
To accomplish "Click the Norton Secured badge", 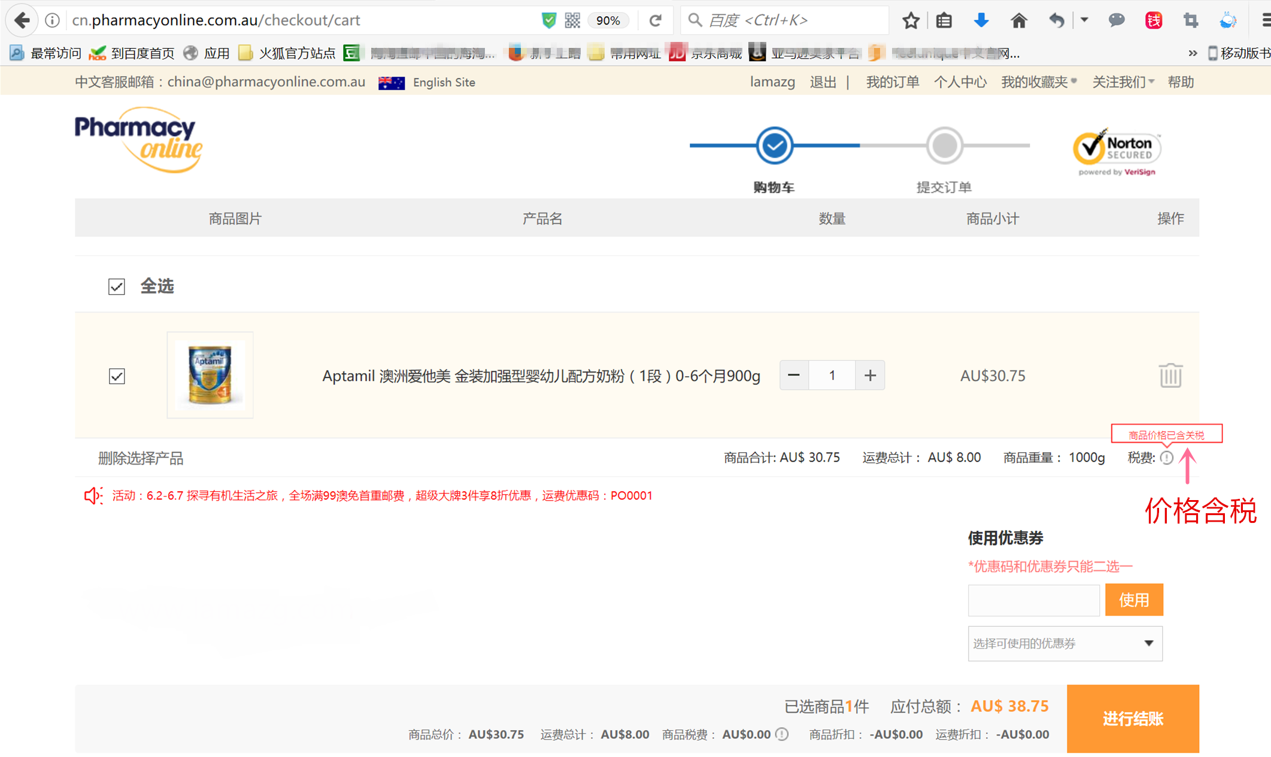I will (1117, 152).
